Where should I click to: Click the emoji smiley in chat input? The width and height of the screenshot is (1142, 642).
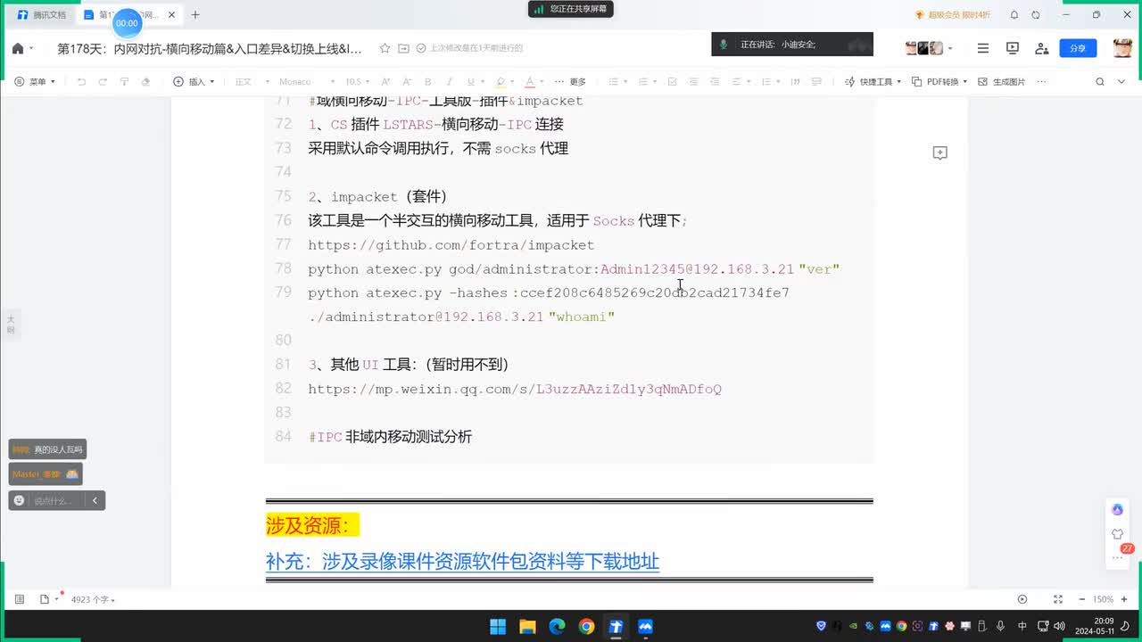point(19,500)
